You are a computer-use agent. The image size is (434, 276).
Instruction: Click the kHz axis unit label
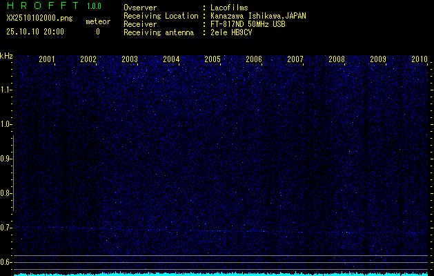point(6,56)
